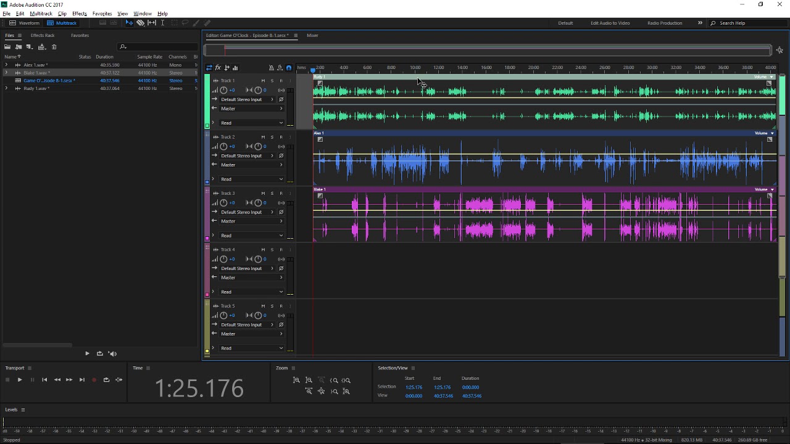Toggle the Loop Playback button in Transport
Image resolution: width=790 pixels, height=444 pixels.
coord(106,380)
